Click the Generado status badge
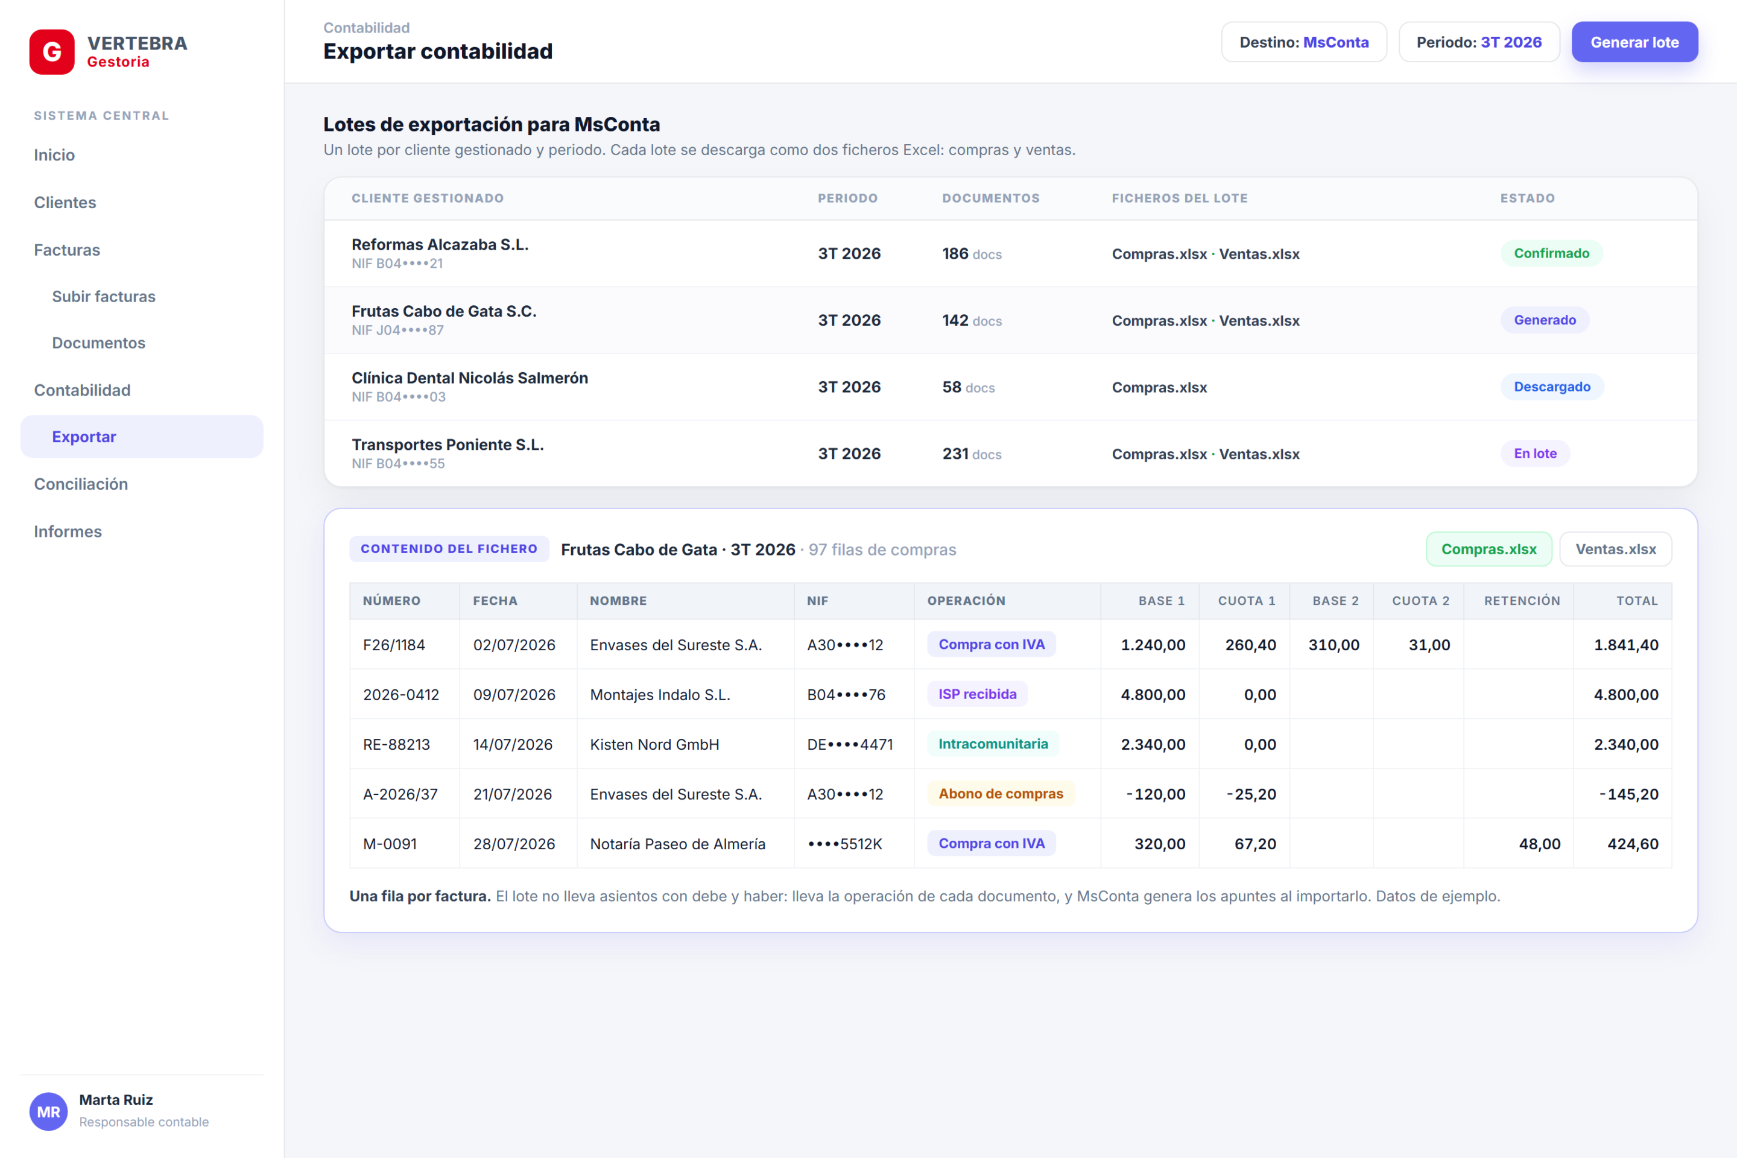The width and height of the screenshot is (1737, 1158). pos(1544,320)
